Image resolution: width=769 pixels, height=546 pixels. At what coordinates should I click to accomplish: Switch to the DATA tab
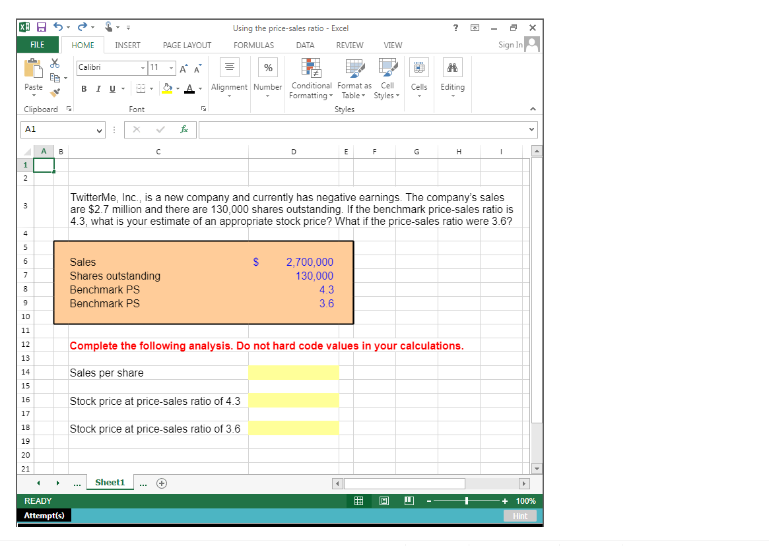tap(305, 45)
